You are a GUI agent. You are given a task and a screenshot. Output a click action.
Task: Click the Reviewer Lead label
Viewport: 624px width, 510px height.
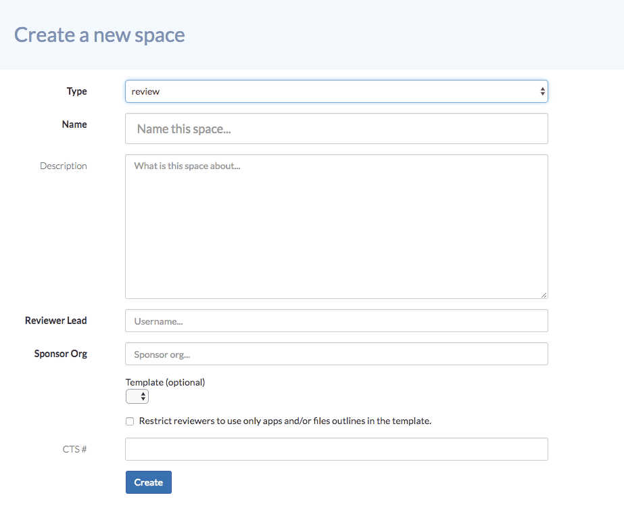pyautogui.click(x=55, y=320)
